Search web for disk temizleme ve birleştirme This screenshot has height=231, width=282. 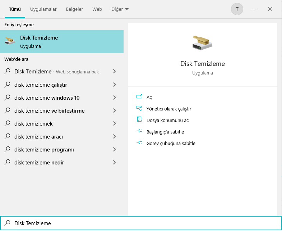click(50, 111)
